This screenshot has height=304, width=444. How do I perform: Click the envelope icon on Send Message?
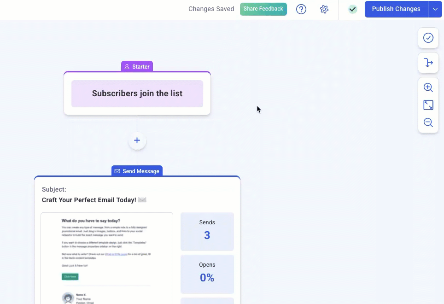117,171
